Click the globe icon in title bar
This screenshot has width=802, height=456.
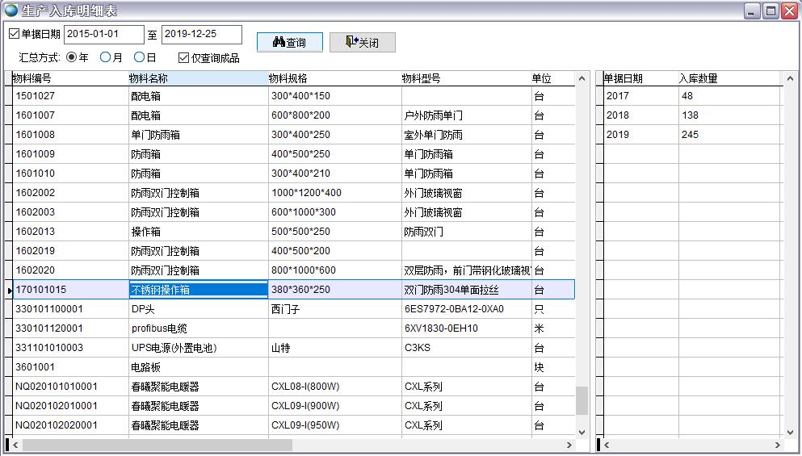click(x=10, y=10)
